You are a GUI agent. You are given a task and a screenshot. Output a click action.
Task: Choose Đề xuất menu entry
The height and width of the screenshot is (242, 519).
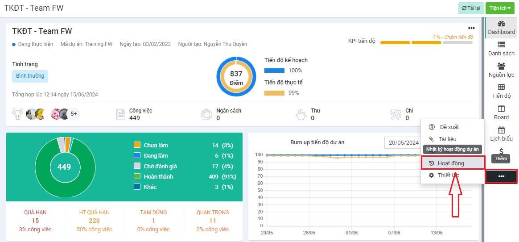(449, 127)
